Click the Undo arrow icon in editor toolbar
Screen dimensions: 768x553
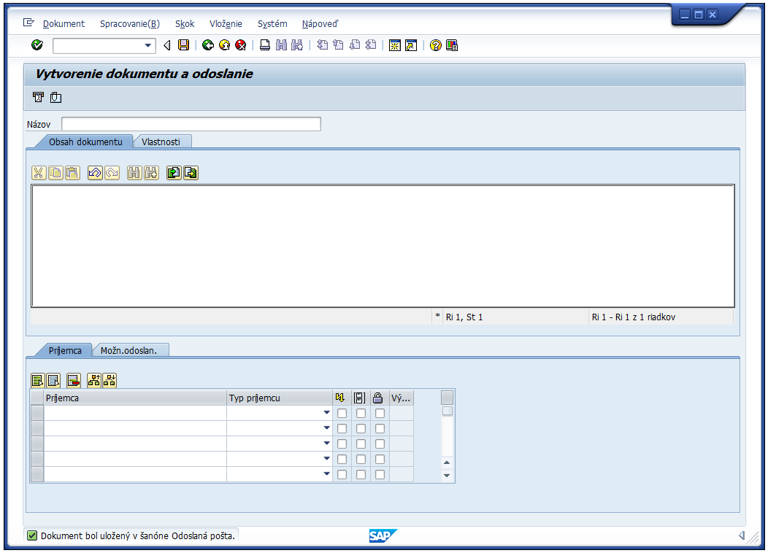tap(94, 173)
